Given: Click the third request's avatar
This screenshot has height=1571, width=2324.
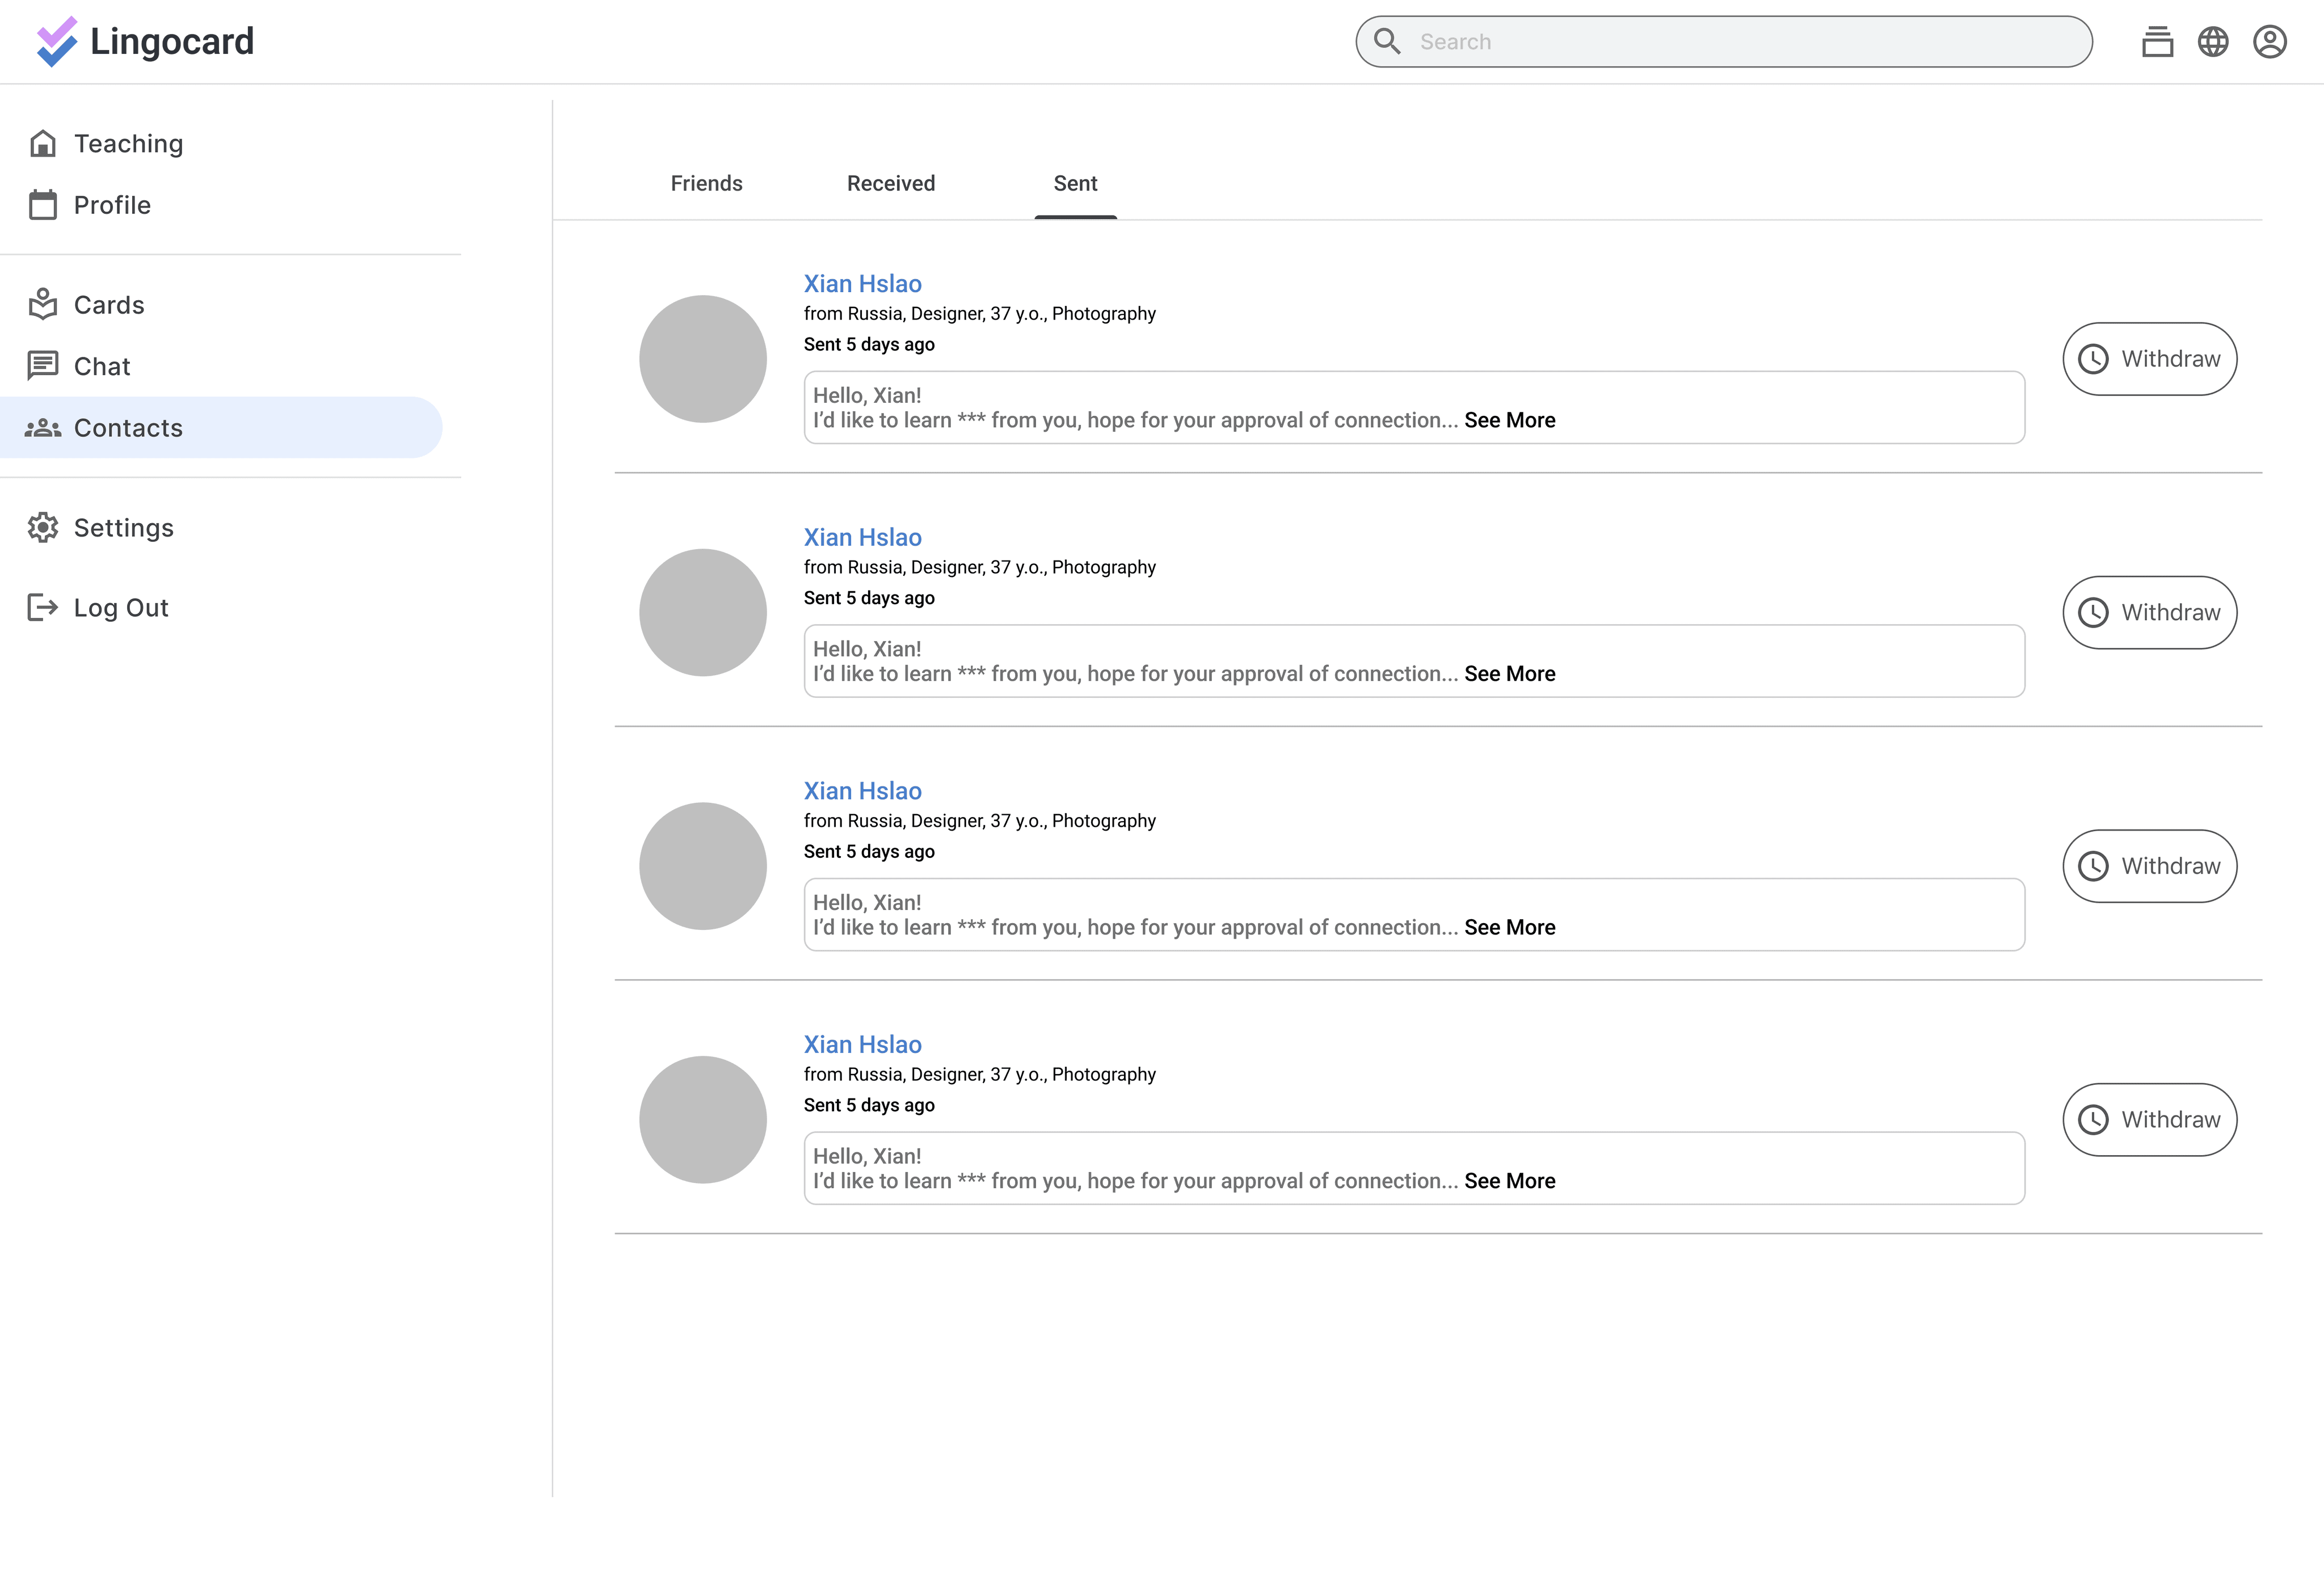Looking at the screenshot, I should 703,866.
